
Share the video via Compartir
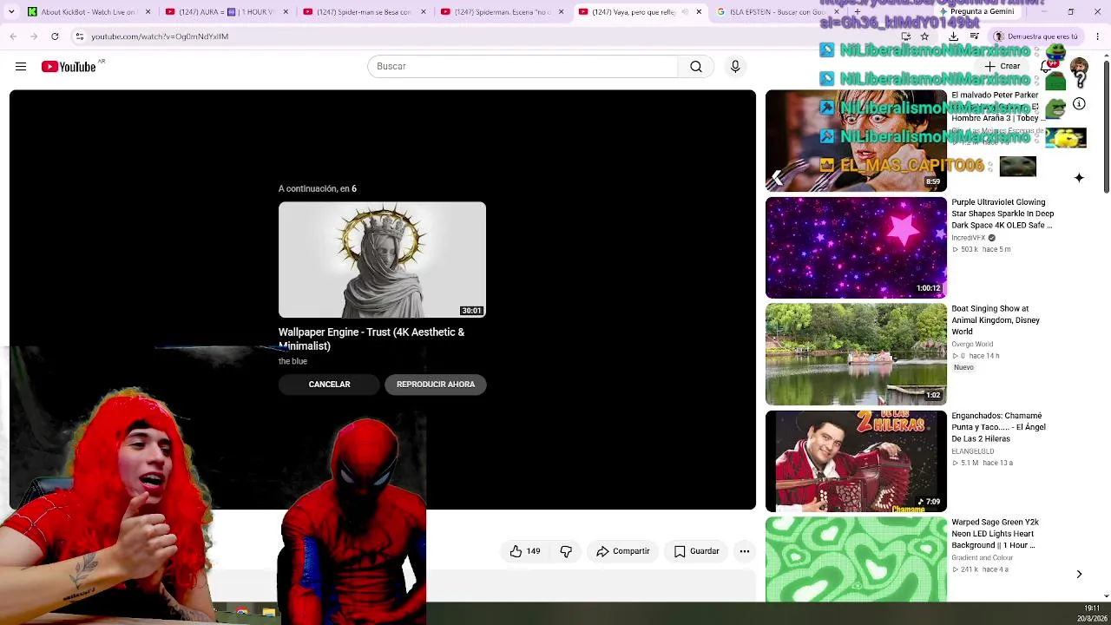[x=622, y=551]
